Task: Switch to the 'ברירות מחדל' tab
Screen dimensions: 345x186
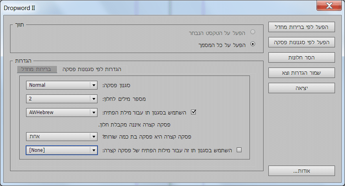Action: click(37, 69)
